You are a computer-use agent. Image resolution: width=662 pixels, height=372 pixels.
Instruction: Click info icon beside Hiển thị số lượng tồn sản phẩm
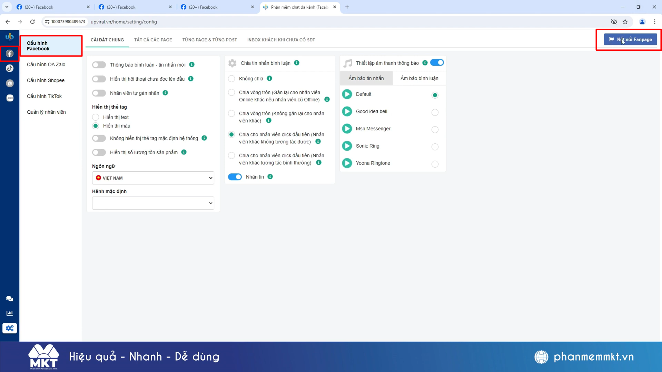coord(184,152)
